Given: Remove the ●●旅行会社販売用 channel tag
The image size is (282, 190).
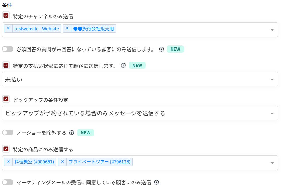Looking at the screenshot, I should pyautogui.click(x=67, y=29).
